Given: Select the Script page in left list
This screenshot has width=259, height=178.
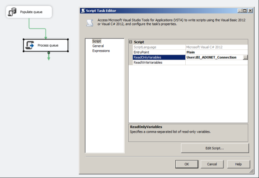Looking at the screenshot, I should (x=96, y=41).
